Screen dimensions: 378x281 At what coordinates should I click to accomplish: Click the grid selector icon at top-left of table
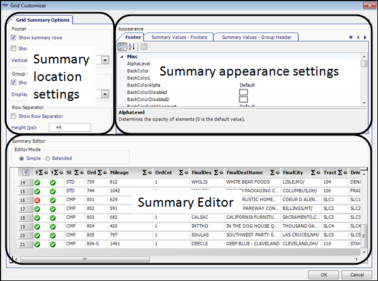point(26,172)
